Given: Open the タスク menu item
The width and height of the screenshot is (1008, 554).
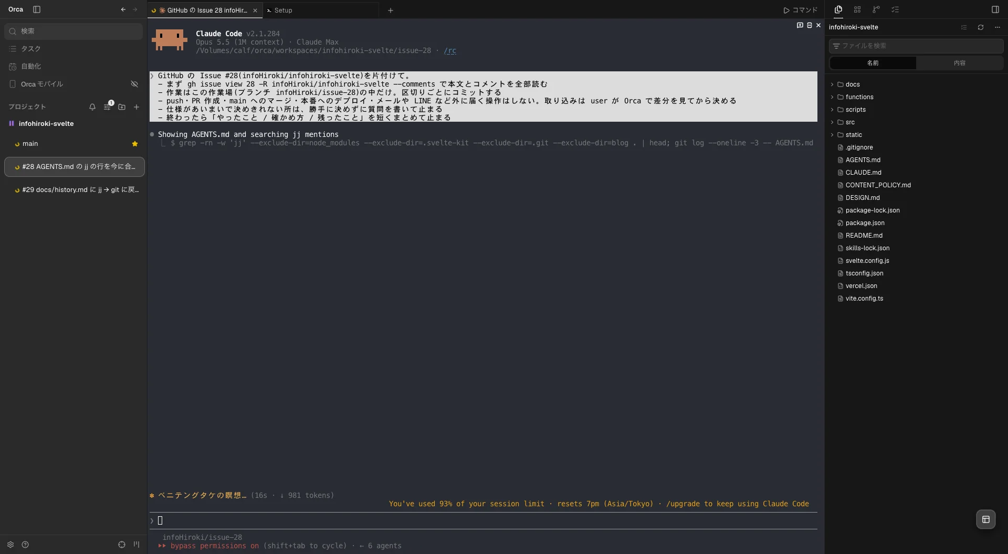Looking at the screenshot, I should coord(73,49).
